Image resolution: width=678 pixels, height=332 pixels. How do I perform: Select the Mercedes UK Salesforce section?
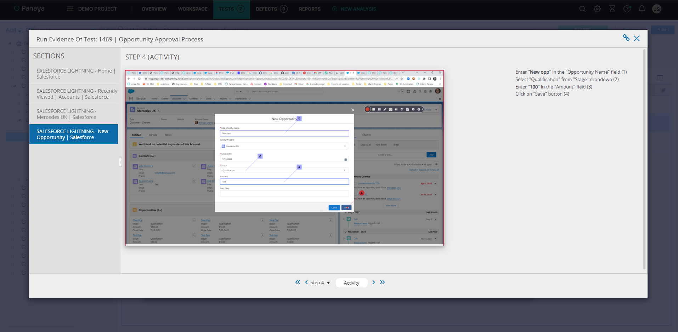coord(74,114)
